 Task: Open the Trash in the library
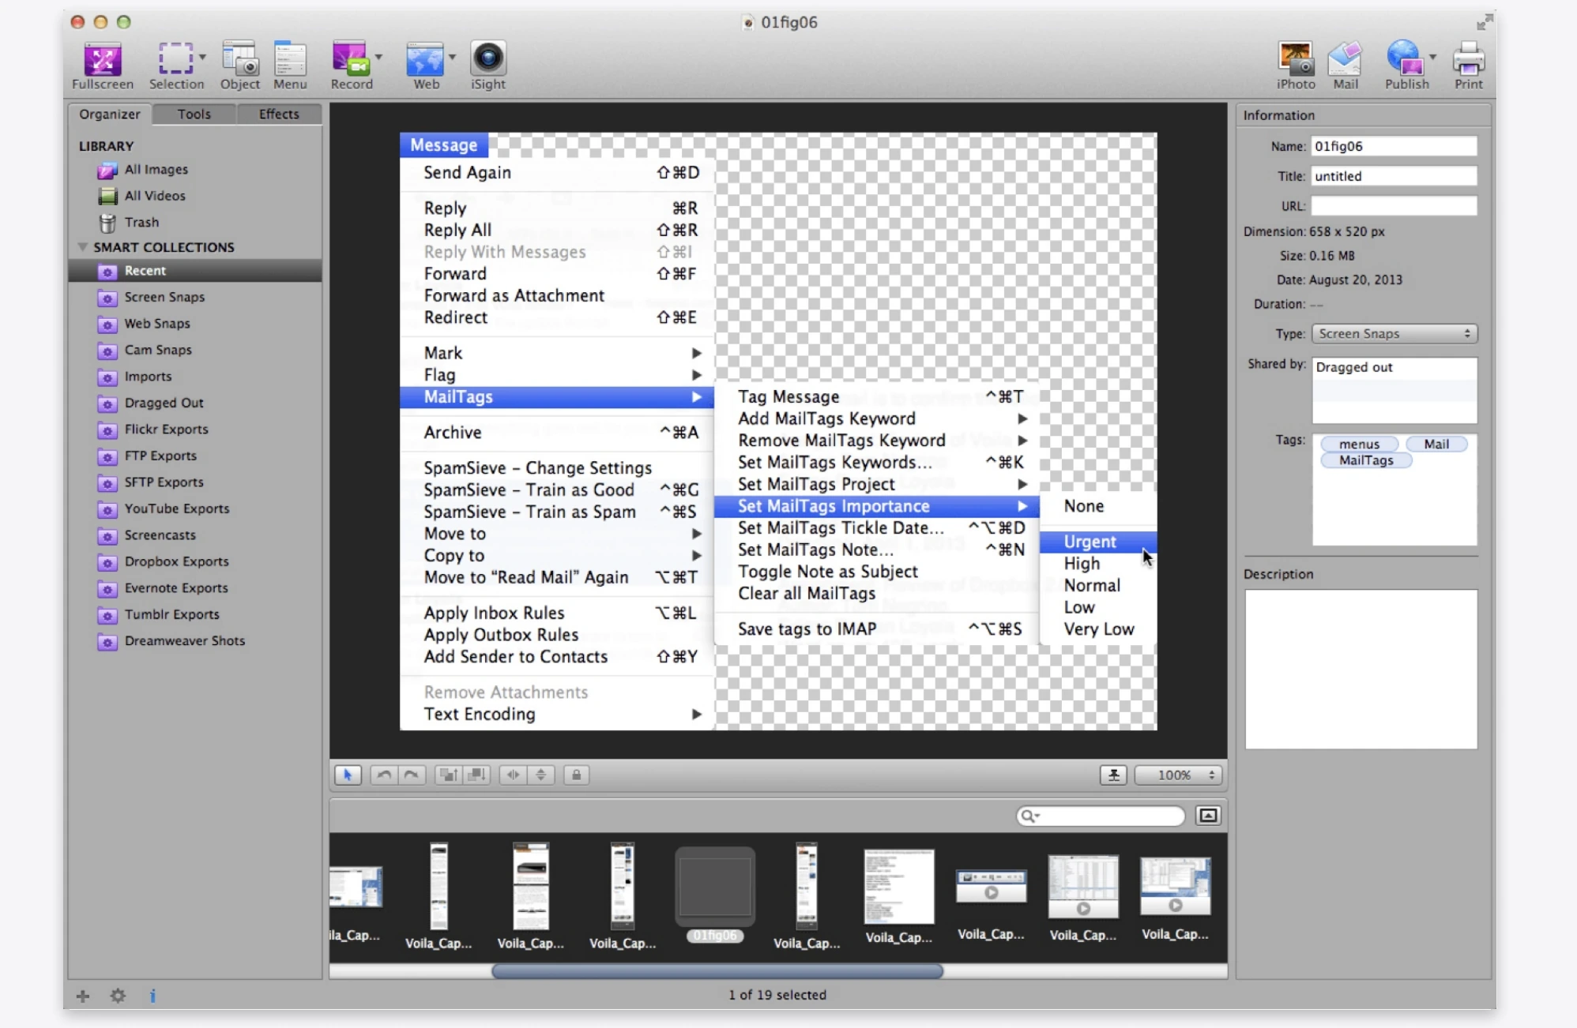(141, 222)
